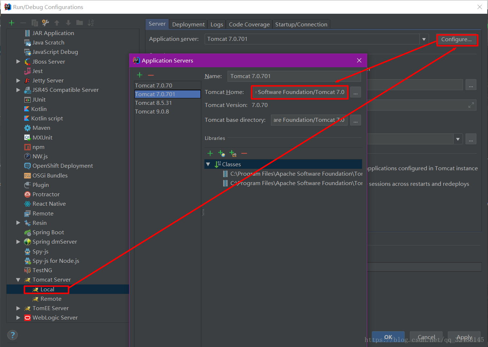Expand Resin node
488x347 pixels.
[x=18, y=223]
